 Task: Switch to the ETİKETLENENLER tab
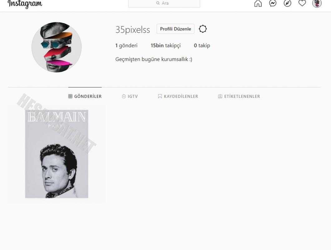[x=239, y=96]
